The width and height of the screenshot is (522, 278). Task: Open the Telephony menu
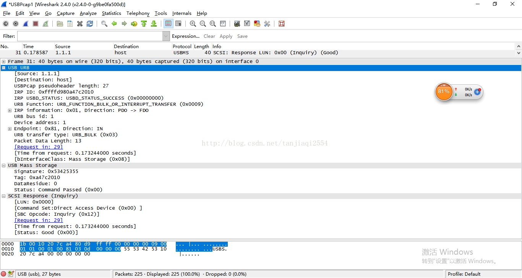(138, 13)
